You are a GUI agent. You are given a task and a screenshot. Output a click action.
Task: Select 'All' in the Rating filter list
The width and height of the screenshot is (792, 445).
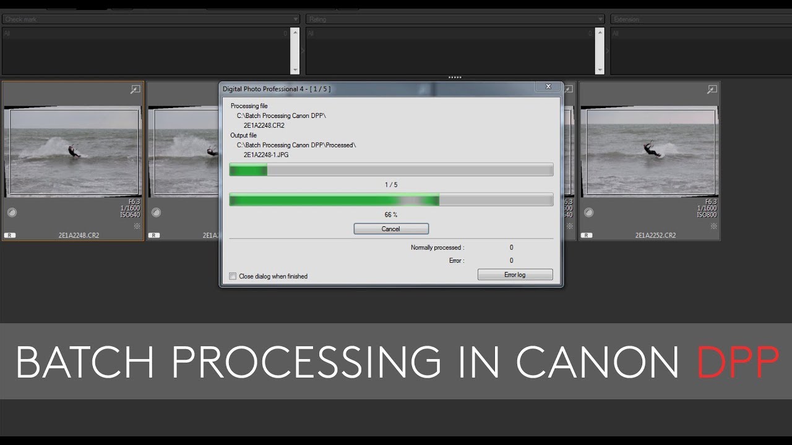point(450,33)
